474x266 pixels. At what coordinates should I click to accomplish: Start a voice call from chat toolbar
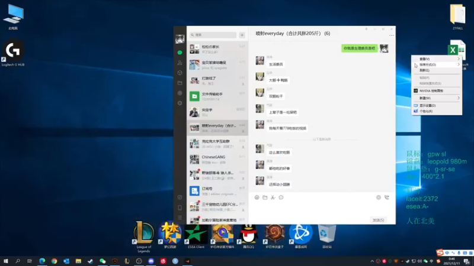pos(387,197)
